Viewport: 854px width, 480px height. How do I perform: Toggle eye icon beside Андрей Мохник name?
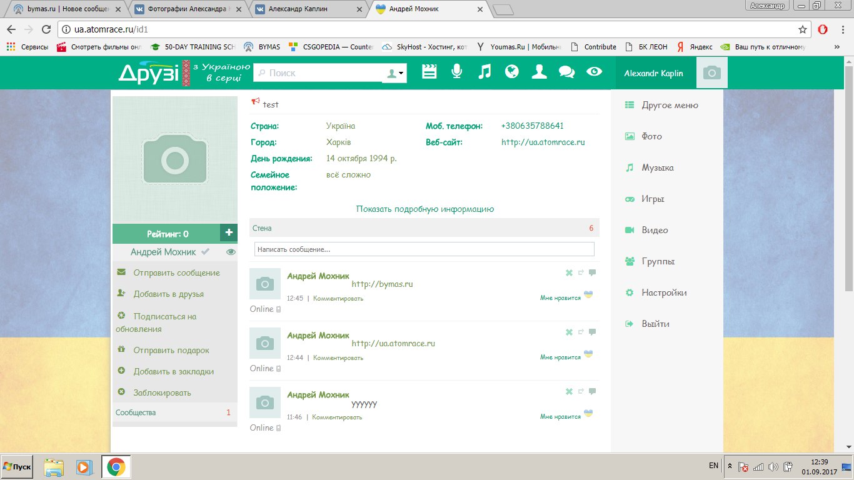coord(231,252)
